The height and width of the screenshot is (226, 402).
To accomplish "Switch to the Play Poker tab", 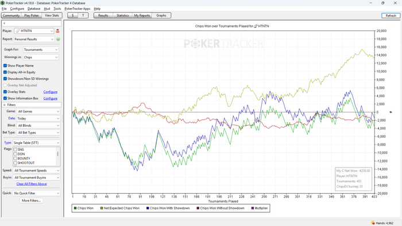I will [32, 15].
